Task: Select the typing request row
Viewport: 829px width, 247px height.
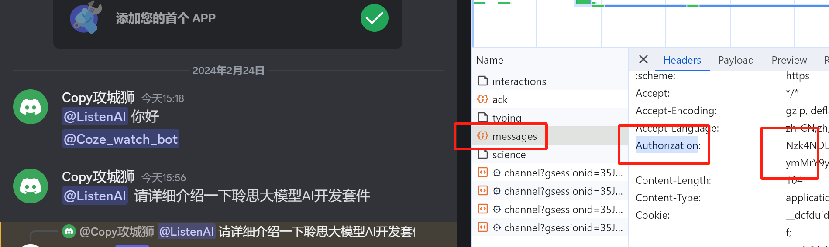Action: [x=551, y=117]
